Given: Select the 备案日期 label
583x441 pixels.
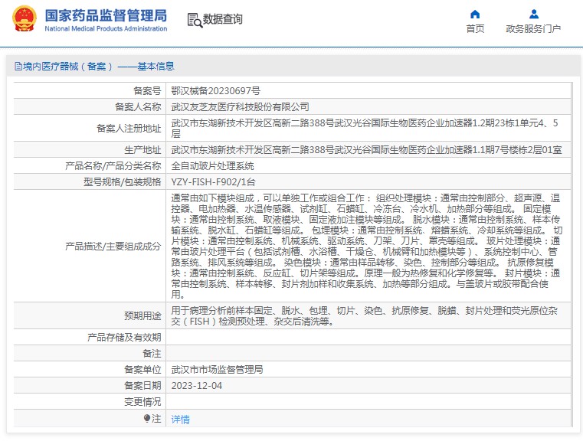Looking at the screenshot, I should (142, 386).
